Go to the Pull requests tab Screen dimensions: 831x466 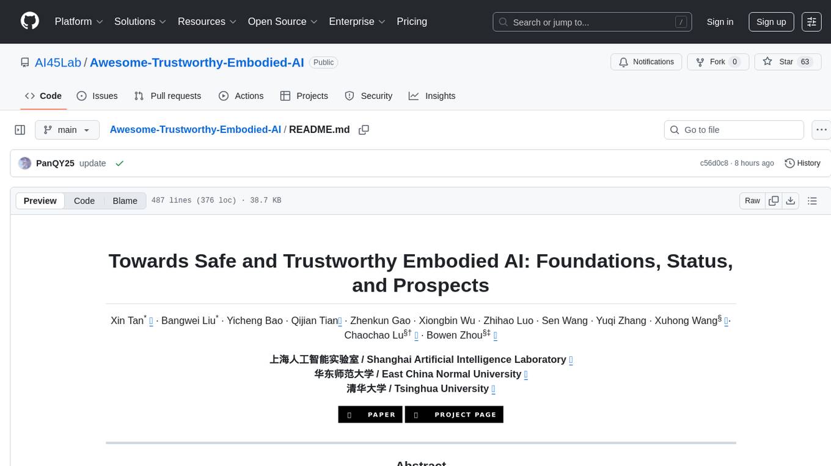coord(167,96)
